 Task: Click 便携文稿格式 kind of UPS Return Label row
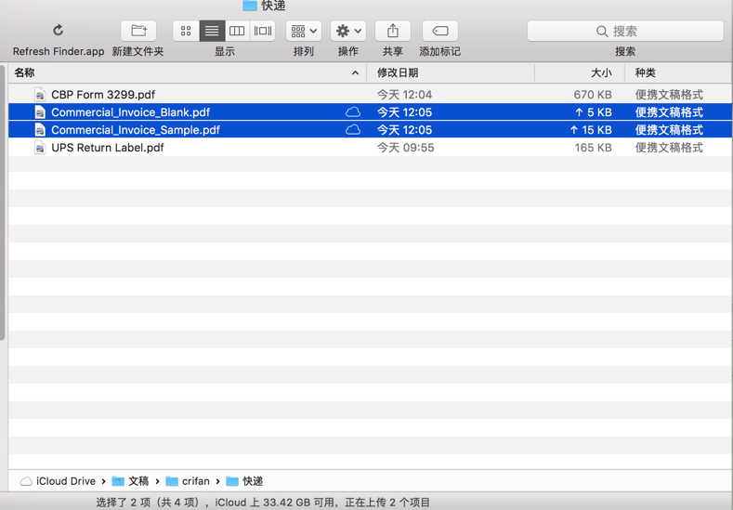[x=669, y=148]
